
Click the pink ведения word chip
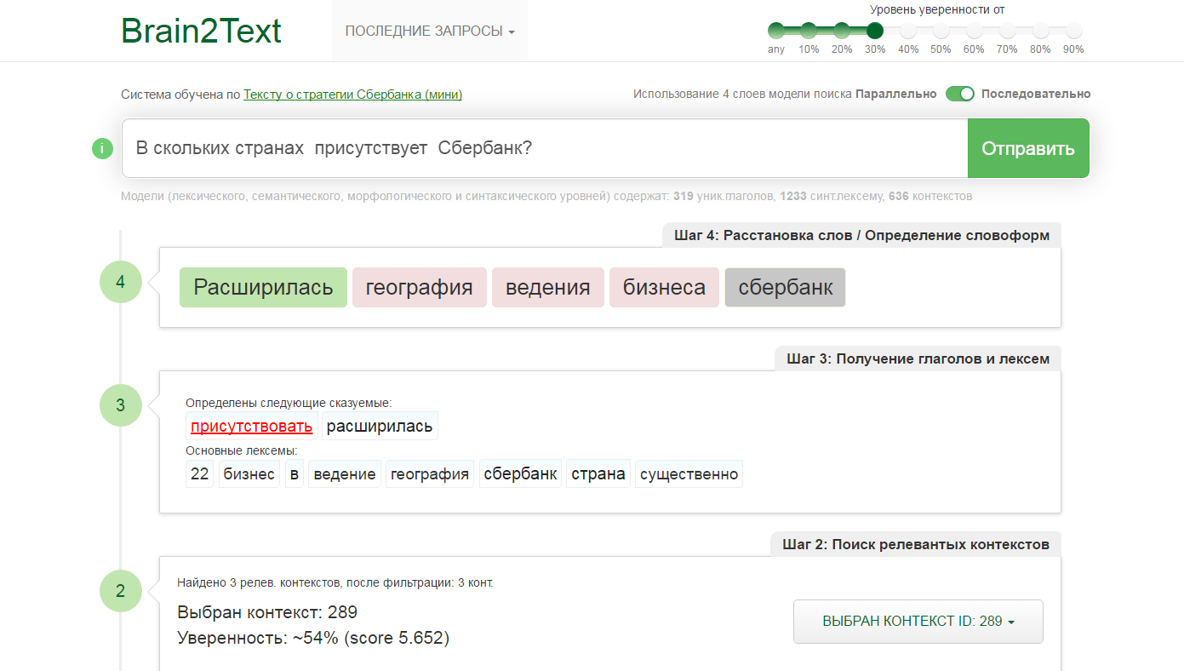[x=548, y=287]
